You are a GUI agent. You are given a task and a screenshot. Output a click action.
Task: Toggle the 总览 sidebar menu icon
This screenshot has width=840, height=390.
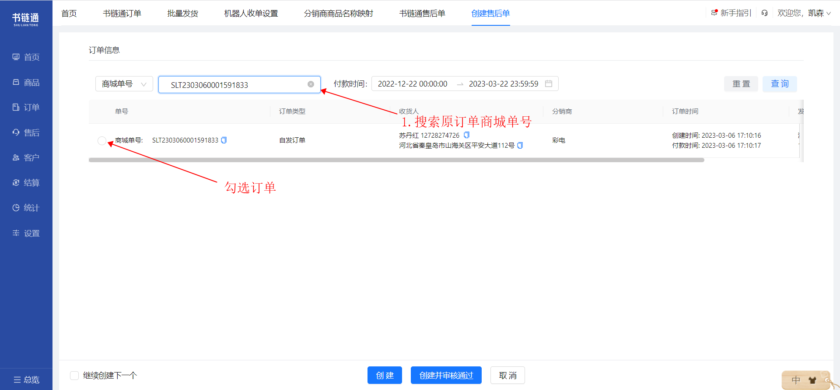point(17,380)
